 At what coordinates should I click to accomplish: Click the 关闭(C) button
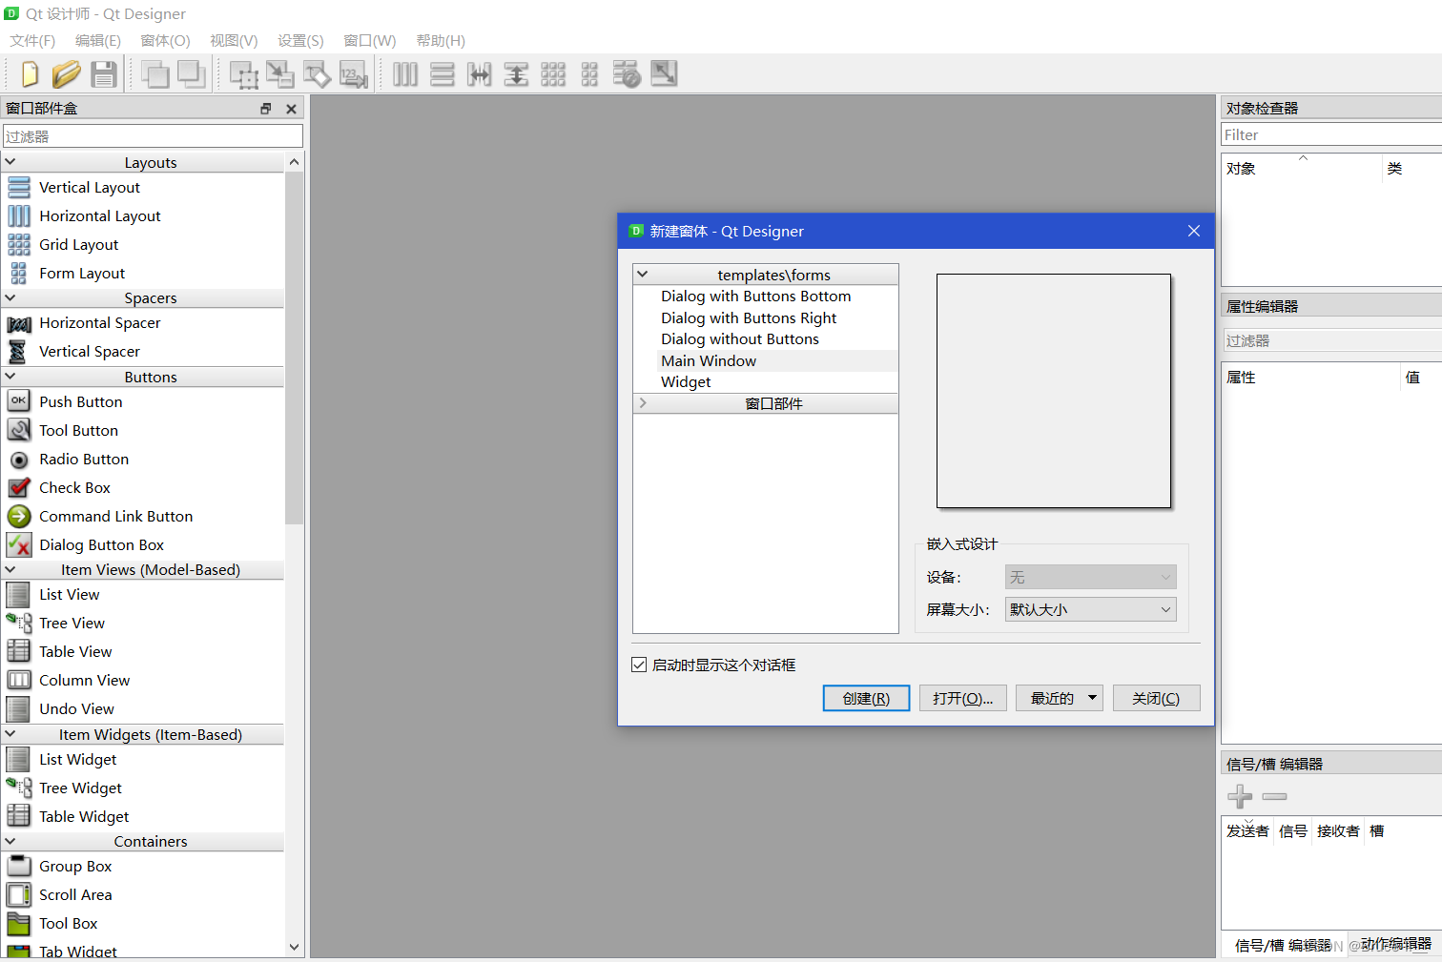tap(1155, 698)
